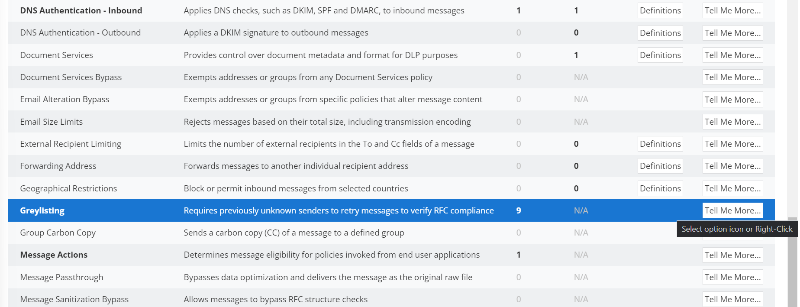The height and width of the screenshot is (307, 800).
Task: Select the Greylisting policy row
Action: [42, 210]
